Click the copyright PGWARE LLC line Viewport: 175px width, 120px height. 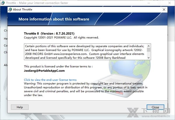tap(61, 38)
